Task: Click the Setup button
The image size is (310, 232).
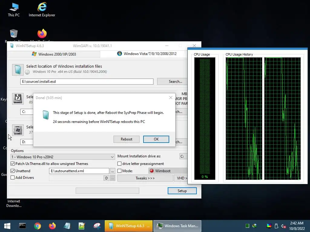Action: 182,191
